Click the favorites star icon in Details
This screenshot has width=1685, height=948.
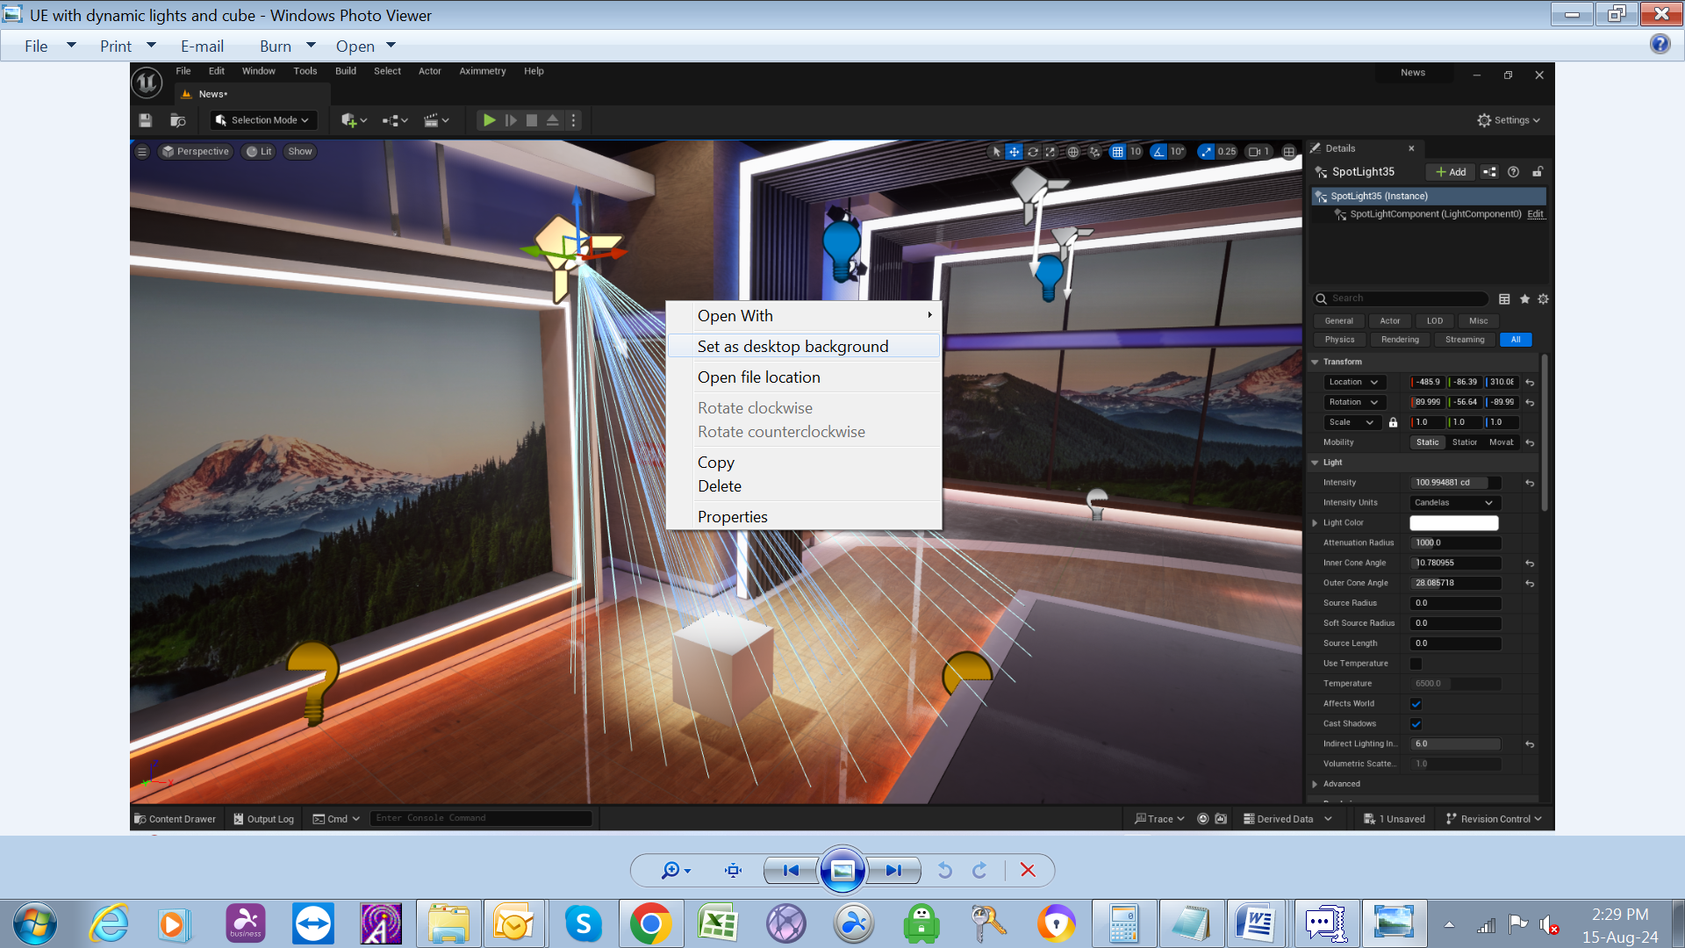point(1524,299)
